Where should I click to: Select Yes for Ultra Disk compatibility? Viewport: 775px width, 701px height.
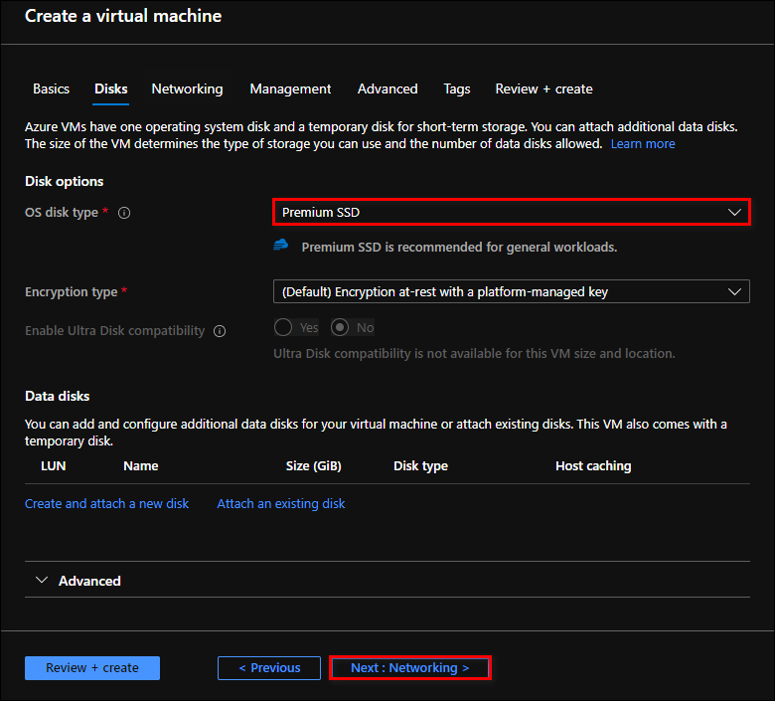283,327
